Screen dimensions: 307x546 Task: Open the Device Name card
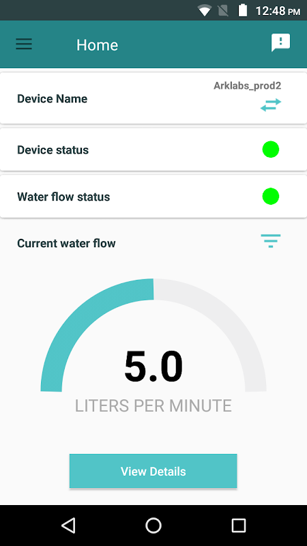(153, 98)
